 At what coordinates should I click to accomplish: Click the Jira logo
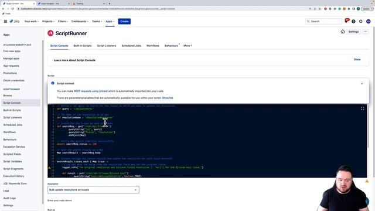(14, 21)
